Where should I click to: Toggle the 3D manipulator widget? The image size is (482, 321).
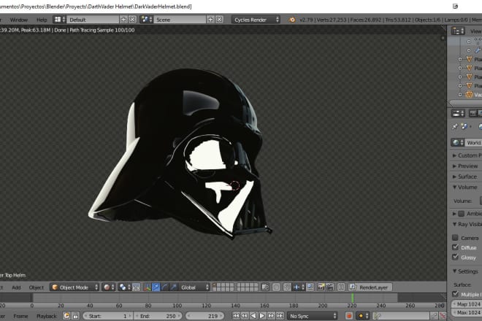[148, 287]
